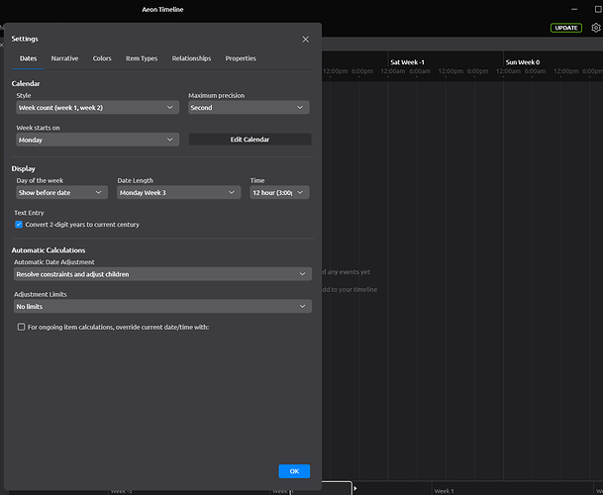Image resolution: width=603 pixels, height=495 pixels.
Task: Change the Week starts on dropdown
Action: coord(97,140)
